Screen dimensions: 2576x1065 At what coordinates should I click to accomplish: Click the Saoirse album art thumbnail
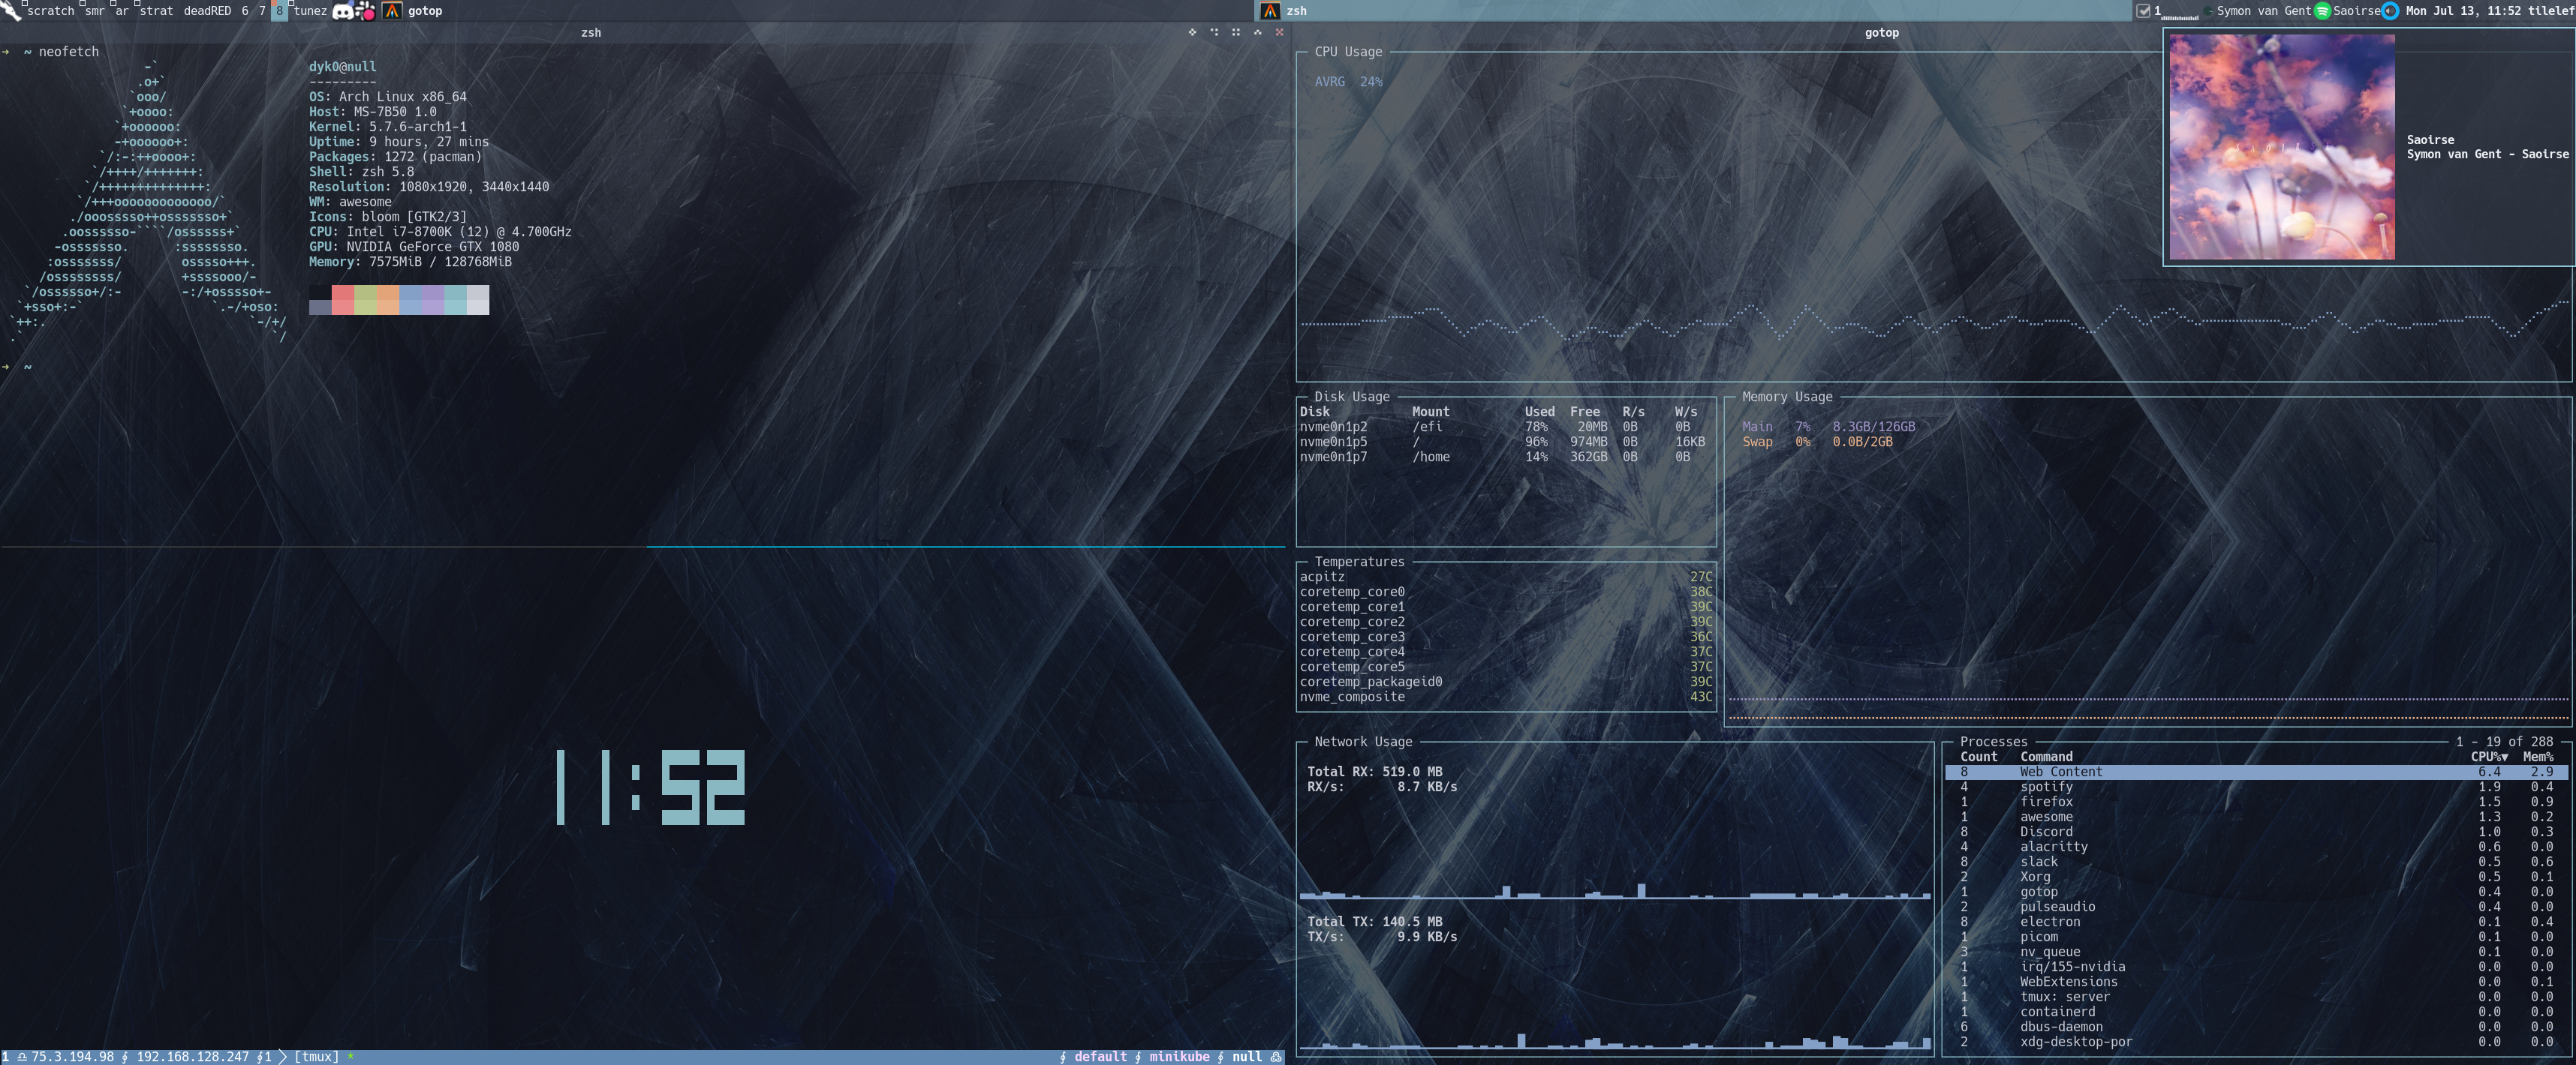(x=2281, y=147)
